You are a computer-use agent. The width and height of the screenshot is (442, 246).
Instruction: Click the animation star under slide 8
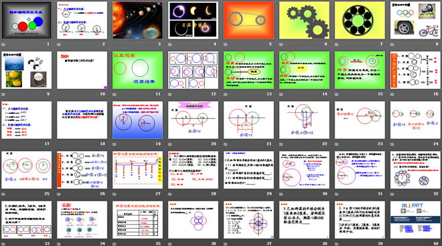click(x=392, y=45)
